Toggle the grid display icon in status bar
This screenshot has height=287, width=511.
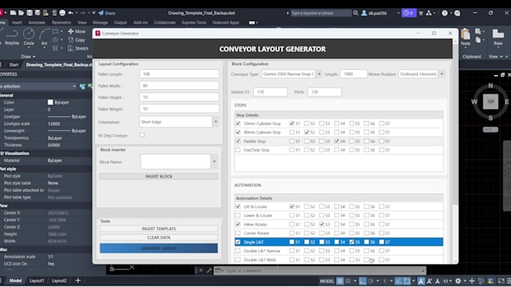tap(340, 281)
